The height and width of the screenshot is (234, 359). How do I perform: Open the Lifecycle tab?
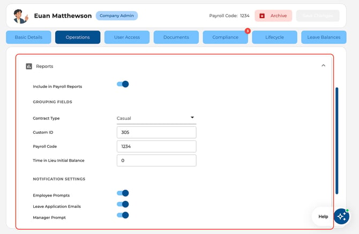[274, 37]
